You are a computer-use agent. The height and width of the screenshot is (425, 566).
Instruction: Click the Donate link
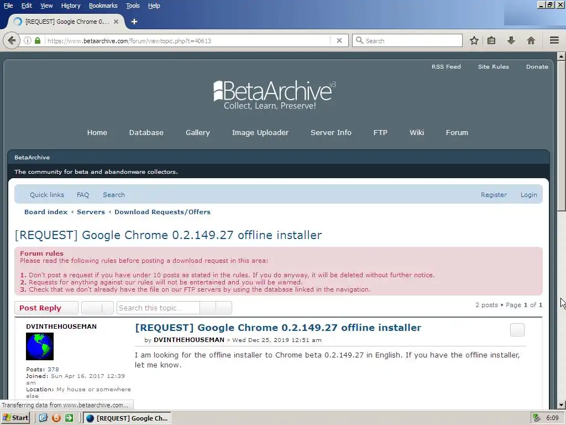click(x=537, y=66)
